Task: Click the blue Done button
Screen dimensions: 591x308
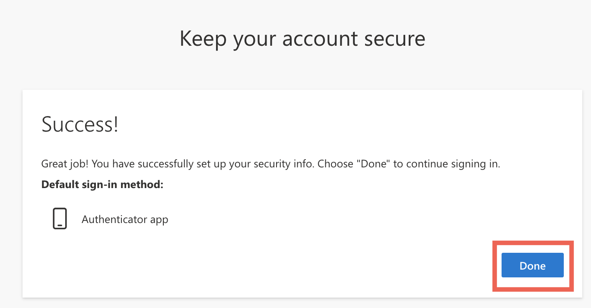Action: 532,265
